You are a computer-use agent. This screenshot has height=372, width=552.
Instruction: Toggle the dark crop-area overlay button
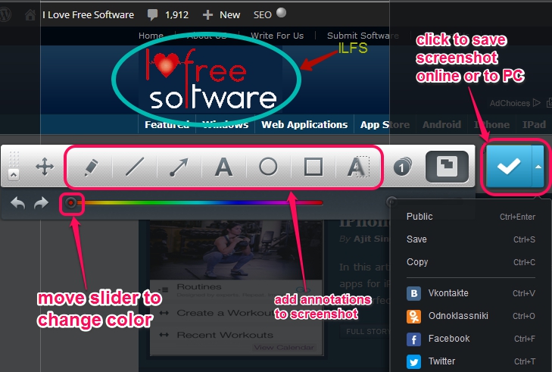pyautogui.click(x=447, y=167)
